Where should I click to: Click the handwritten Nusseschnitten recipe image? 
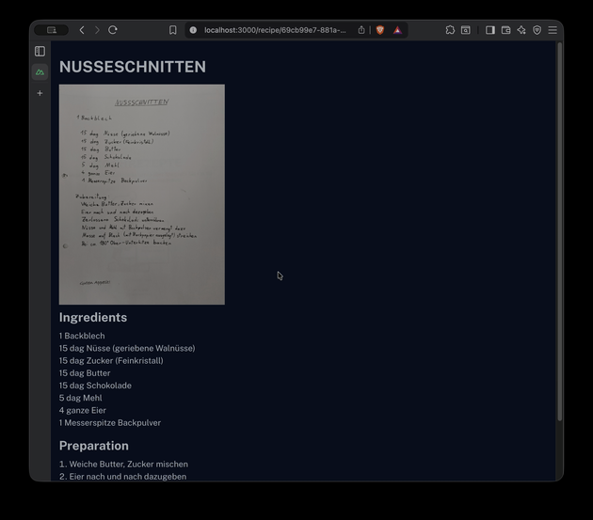click(x=141, y=194)
